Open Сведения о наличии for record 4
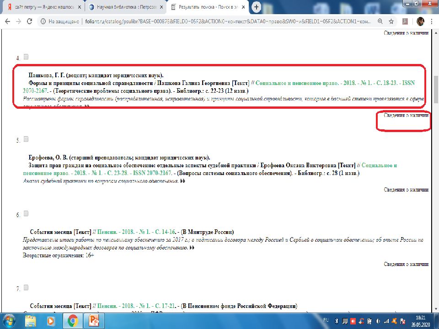The image size is (439, 329). click(x=406, y=116)
